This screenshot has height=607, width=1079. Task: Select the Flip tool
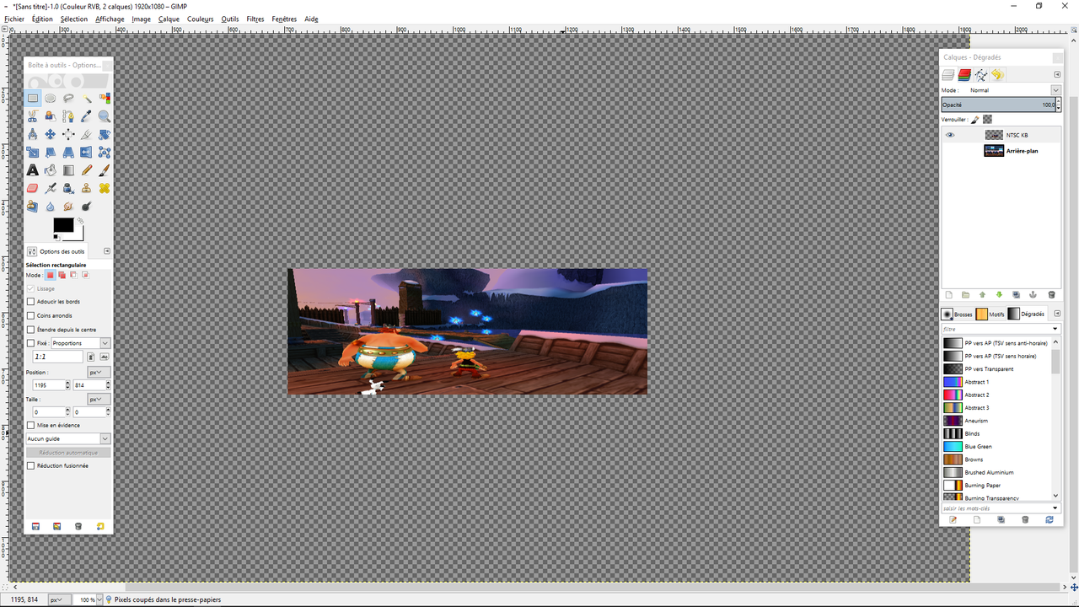[x=86, y=153]
